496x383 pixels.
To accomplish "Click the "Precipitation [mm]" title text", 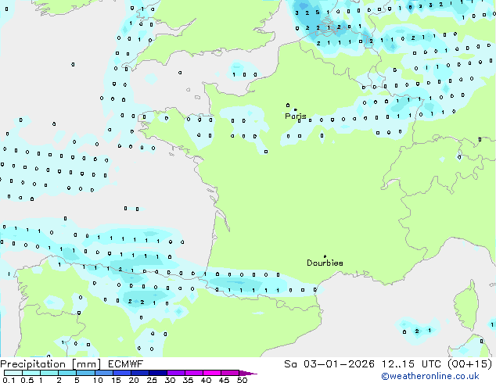I will click(51, 364).
